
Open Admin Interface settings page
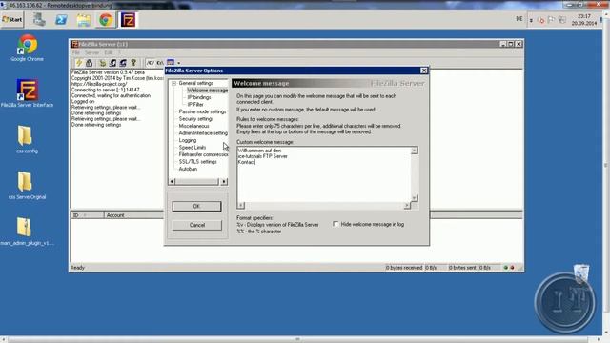coord(203,133)
